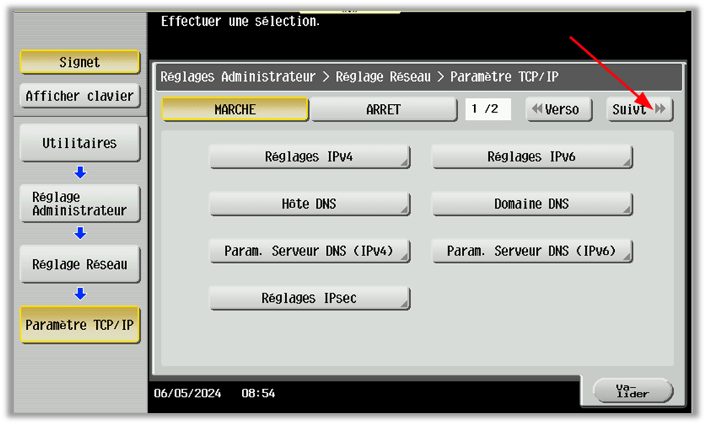
Task: Open Réglages IPv6 settings
Action: 532,157
